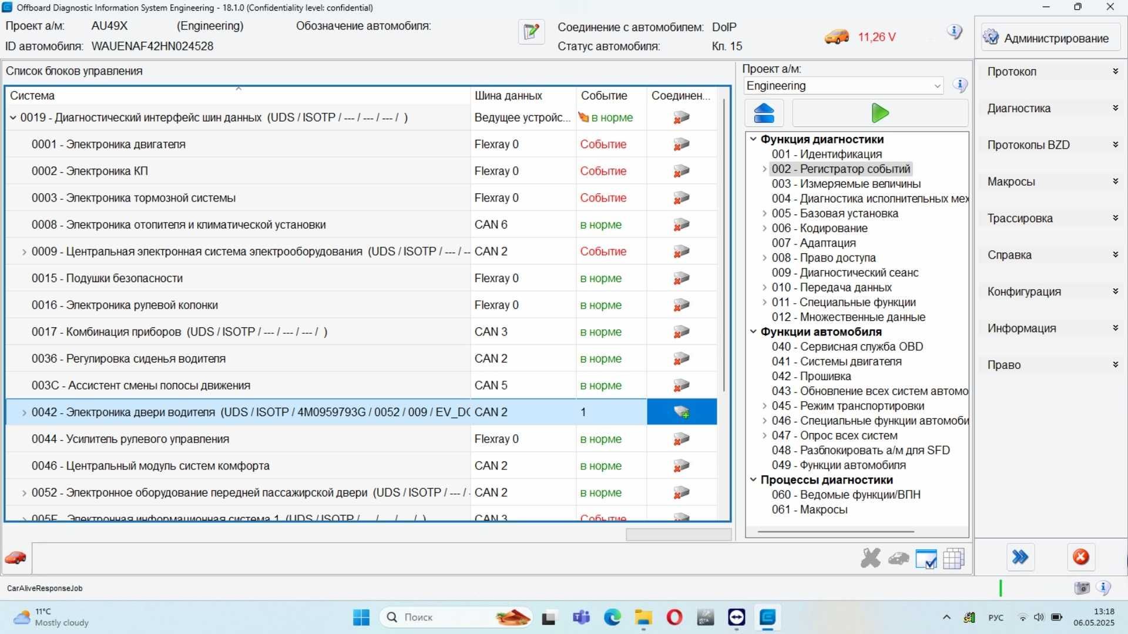
Task: Sort list by Система column header
Action: [238, 96]
